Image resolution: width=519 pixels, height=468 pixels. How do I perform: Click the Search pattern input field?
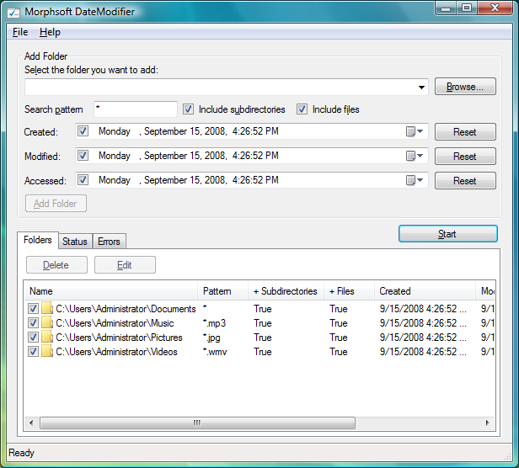[x=136, y=109]
